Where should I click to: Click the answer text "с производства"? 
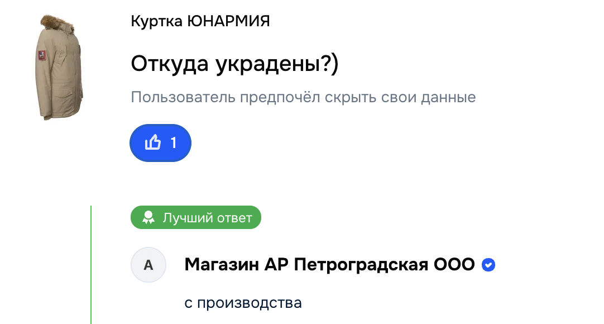click(x=243, y=303)
